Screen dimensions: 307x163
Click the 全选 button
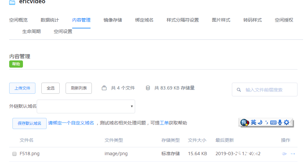[x=51, y=88]
